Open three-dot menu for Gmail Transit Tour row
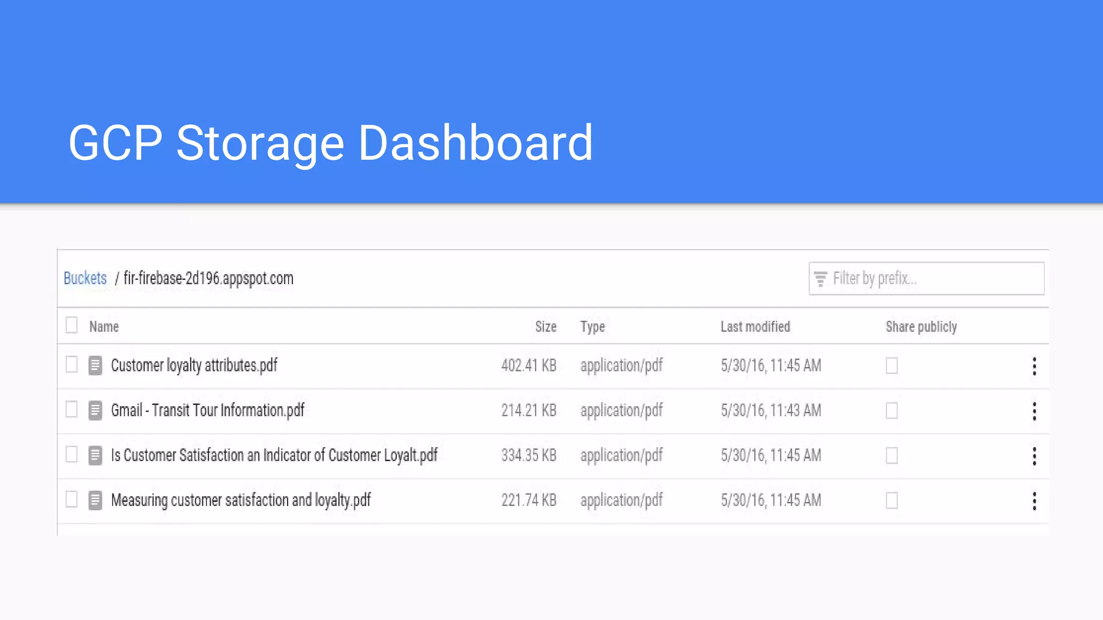 1034,411
